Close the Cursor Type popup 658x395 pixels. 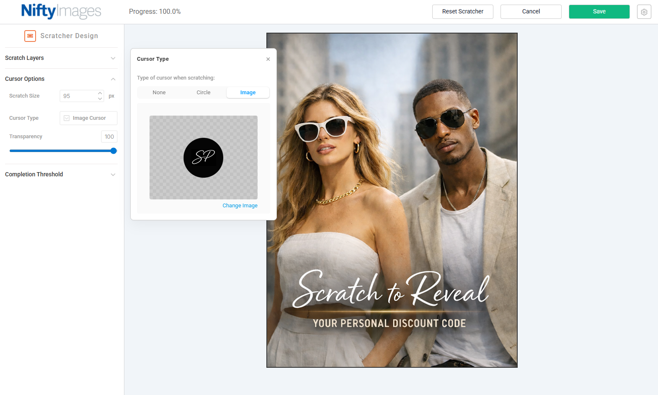point(268,59)
